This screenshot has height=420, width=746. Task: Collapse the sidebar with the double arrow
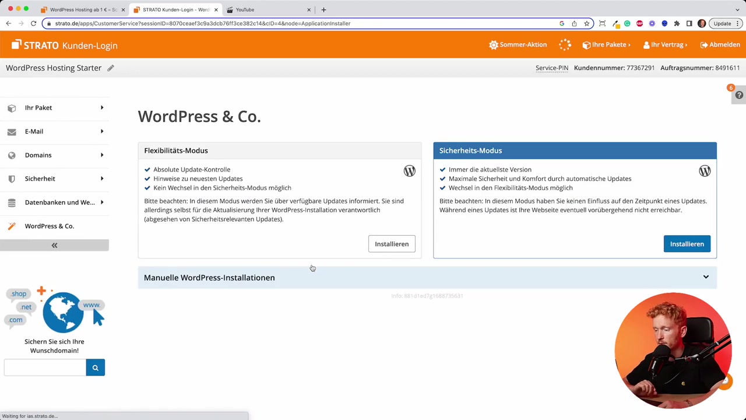[x=54, y=246]
